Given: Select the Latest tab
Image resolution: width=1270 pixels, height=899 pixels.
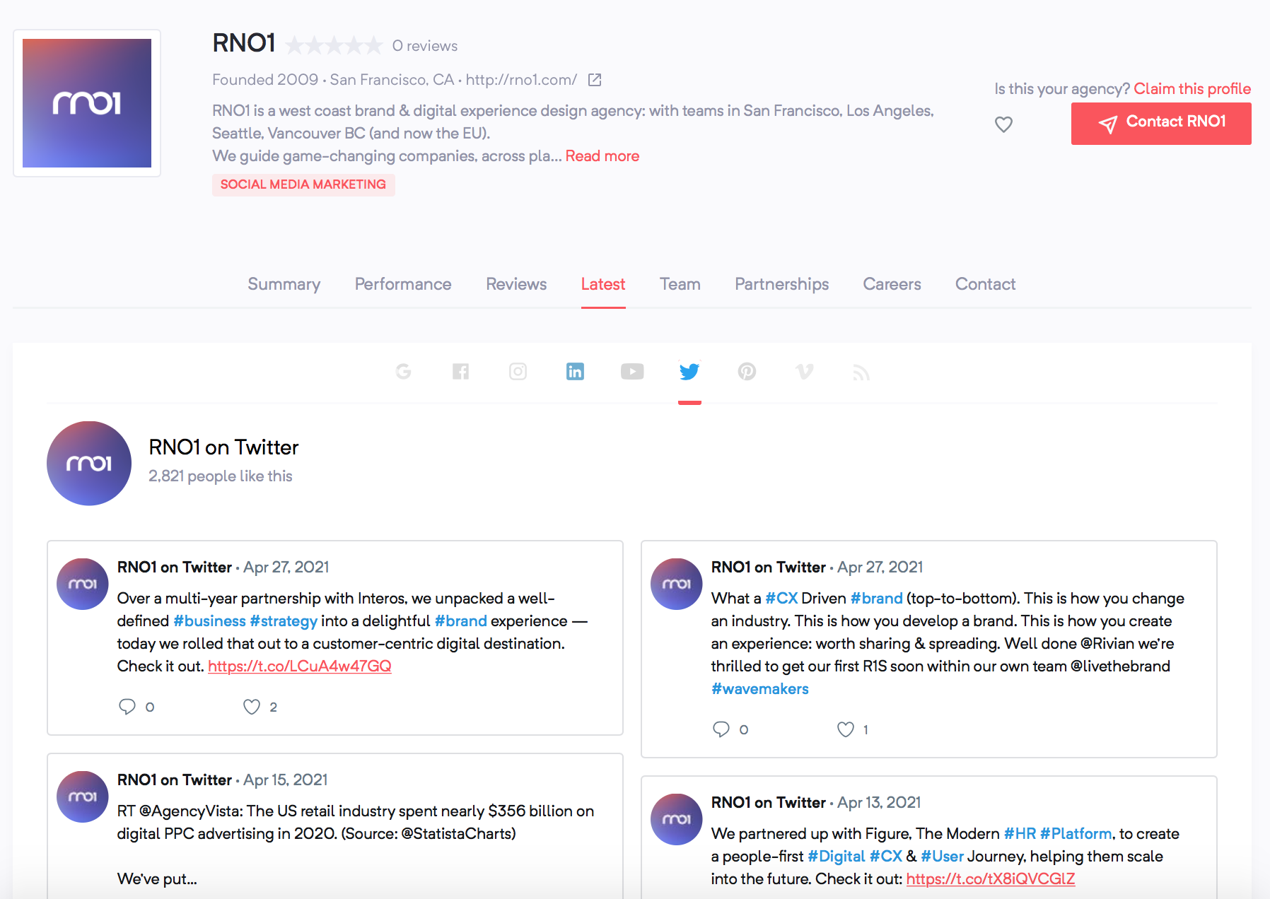Looking at the screenshot, I should [x=603, y=284].
